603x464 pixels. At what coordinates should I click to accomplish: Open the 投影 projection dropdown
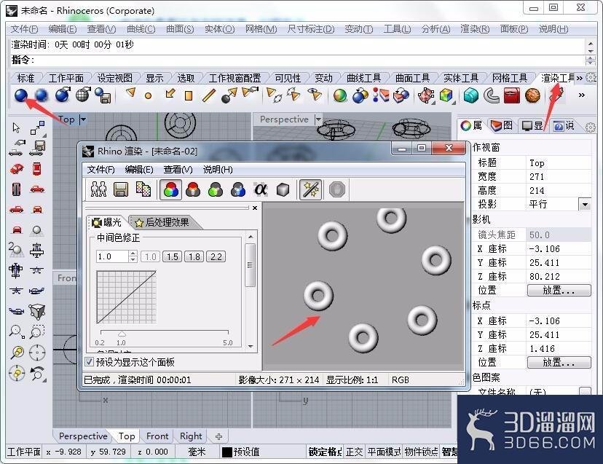point(585,204)
